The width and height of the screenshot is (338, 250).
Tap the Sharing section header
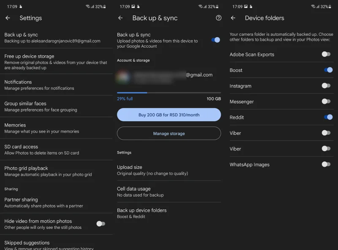tap(11, 189)
